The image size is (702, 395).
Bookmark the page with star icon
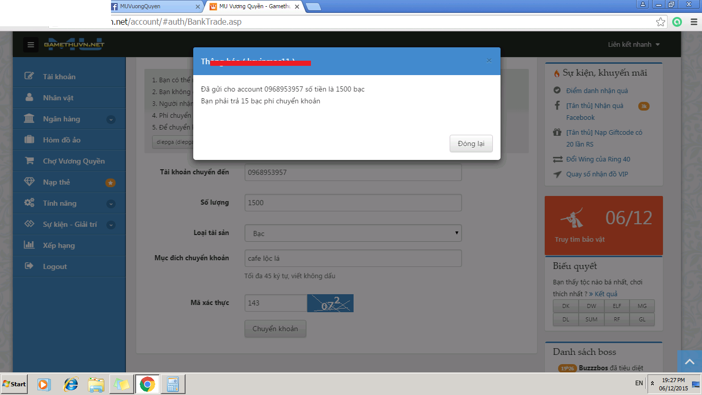(x=660, y=22)
